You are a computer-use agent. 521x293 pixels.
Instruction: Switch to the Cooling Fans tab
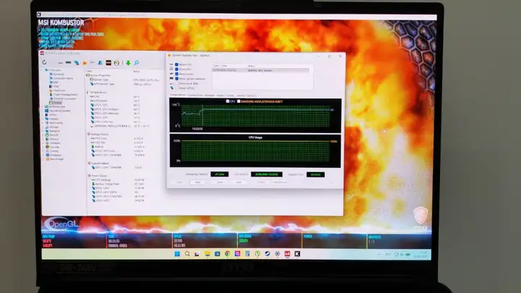point(195,95)
